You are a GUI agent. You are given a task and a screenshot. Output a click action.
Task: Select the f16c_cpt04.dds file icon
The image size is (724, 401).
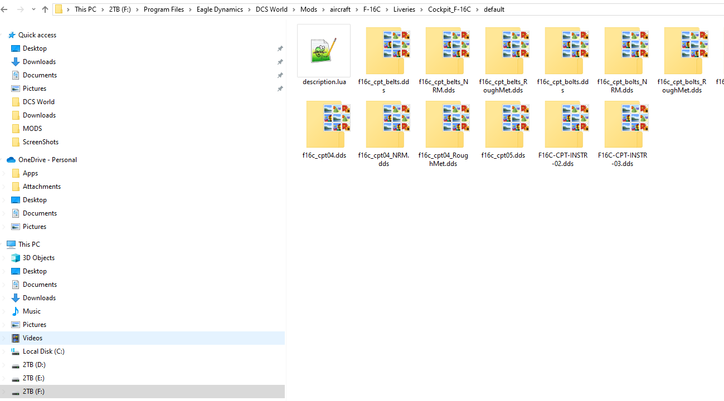(328, 124)
